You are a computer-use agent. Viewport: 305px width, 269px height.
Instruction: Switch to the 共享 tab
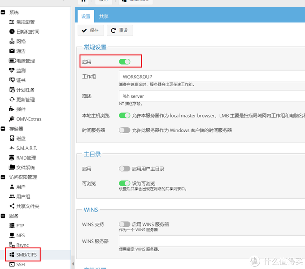104,16
